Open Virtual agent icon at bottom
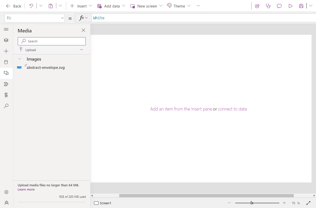This screenshot has width=316, height=208. [6, 203]
